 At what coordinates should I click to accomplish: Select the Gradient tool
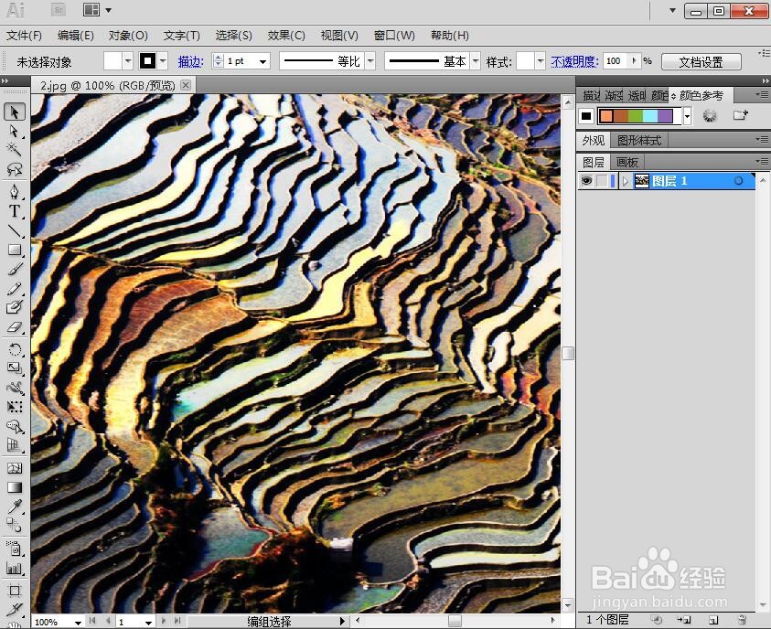(x=15, y=487)
